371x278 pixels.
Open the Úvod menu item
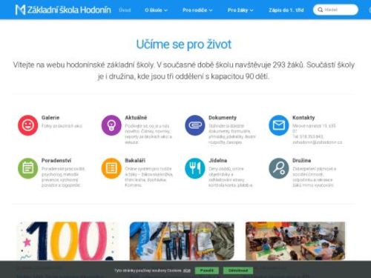[125, 10]
